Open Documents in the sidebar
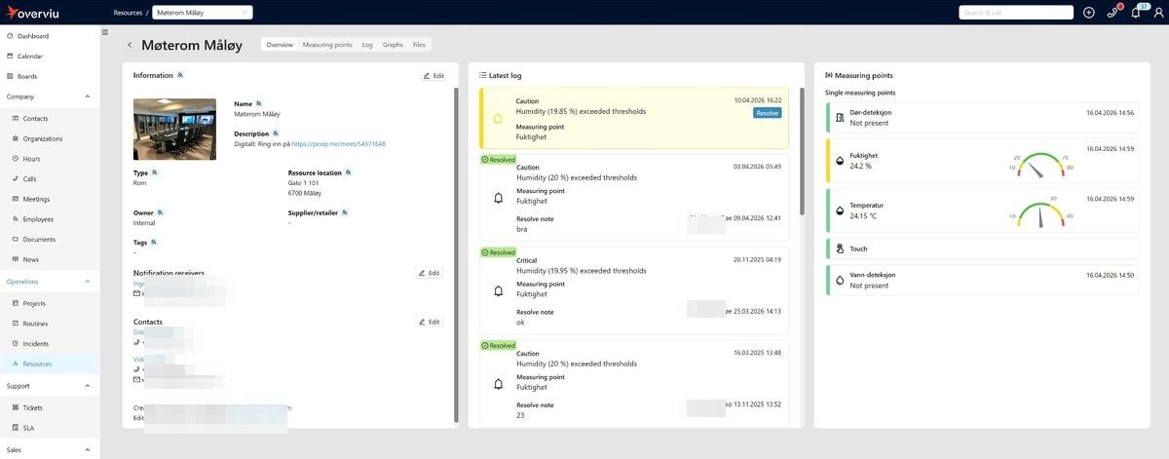This screenshot has height=459, width=1169. click(x=50, y=239)
